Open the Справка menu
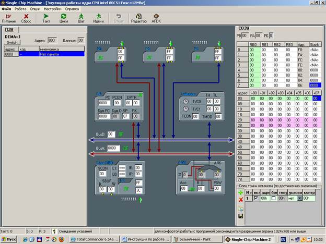Viewport: 326px width, 244px height. tap(72, 9)
